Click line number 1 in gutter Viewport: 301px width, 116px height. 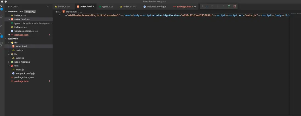point(60,15)
